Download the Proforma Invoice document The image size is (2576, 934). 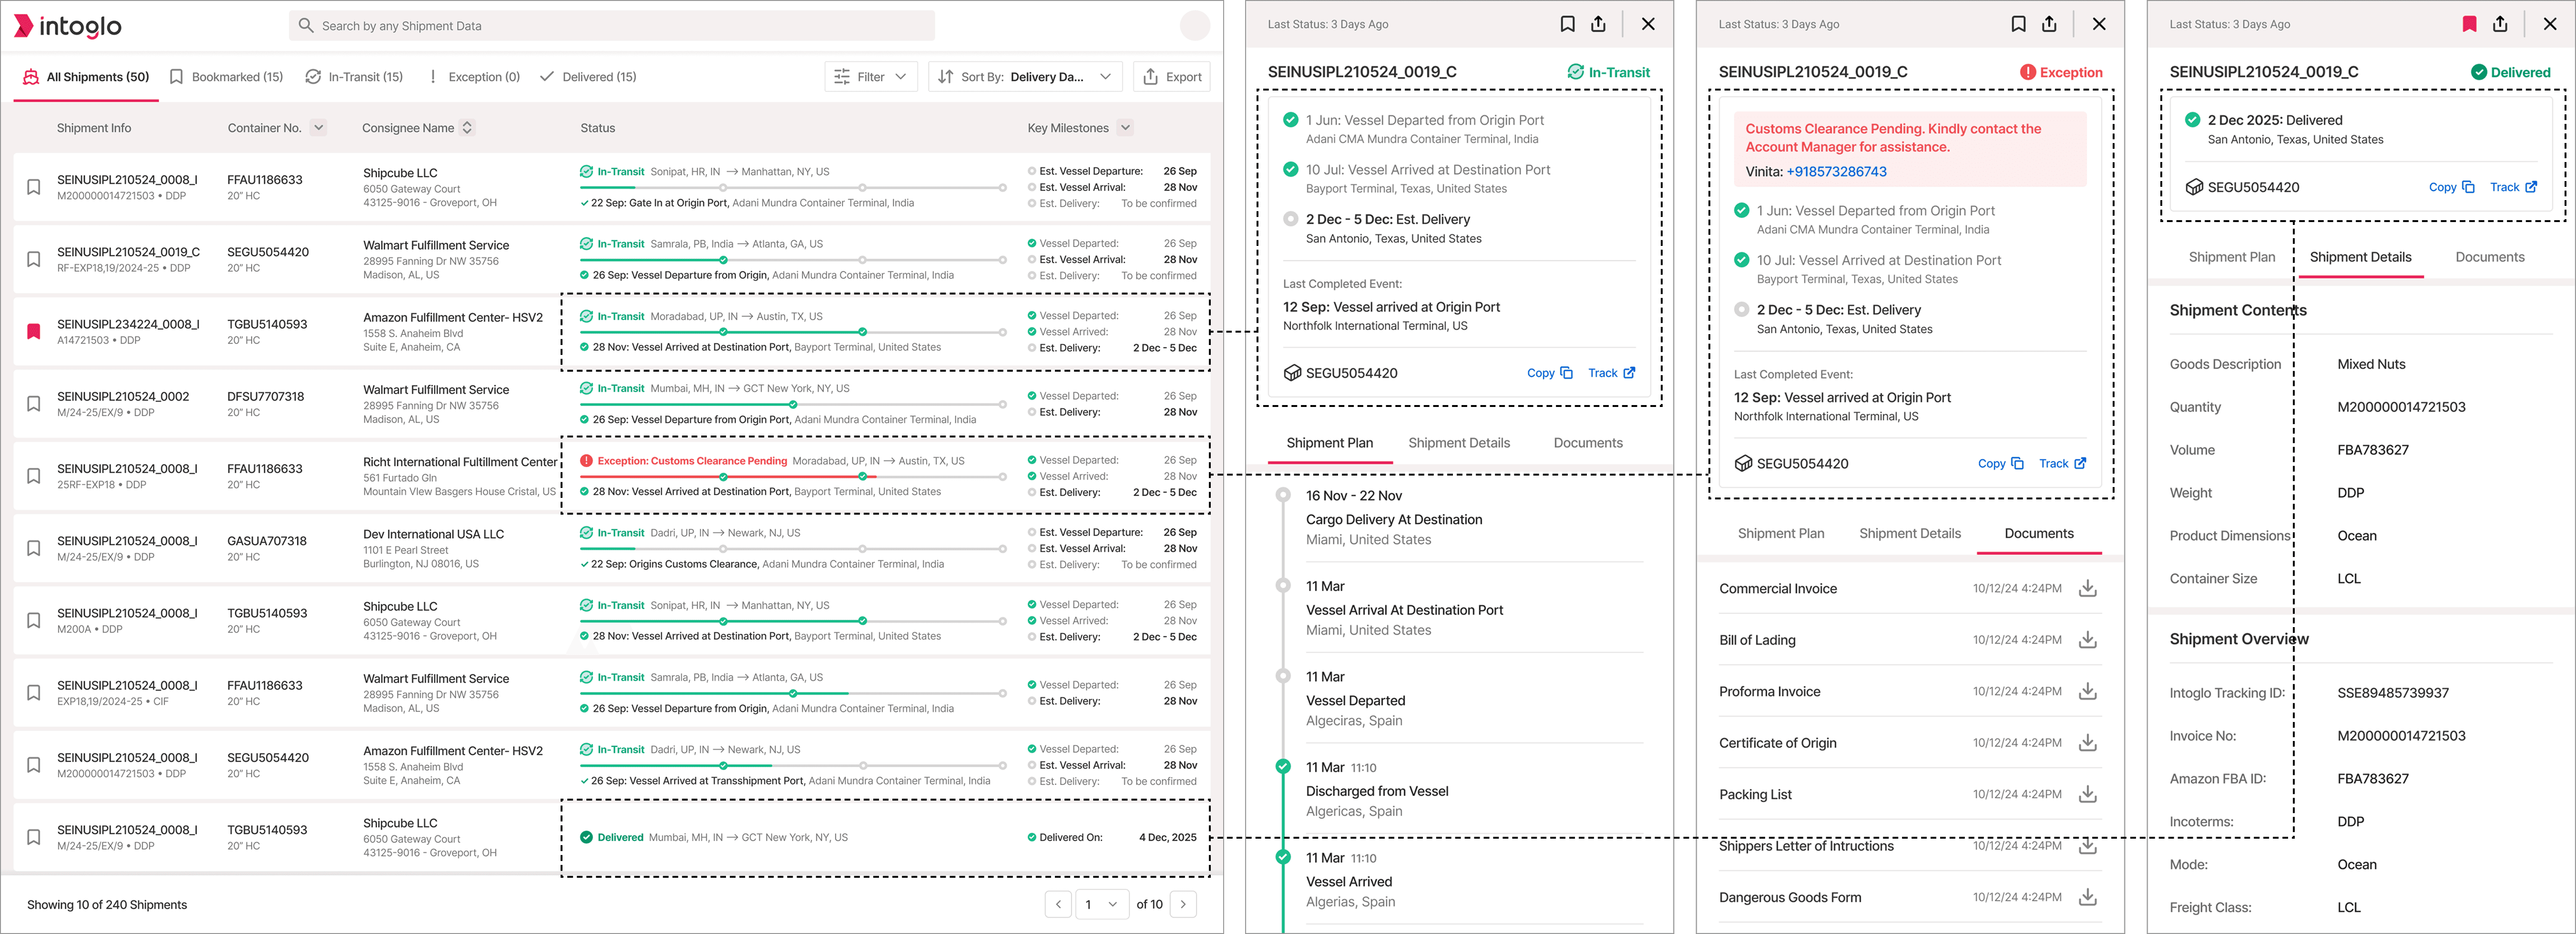pos(2087,692)
